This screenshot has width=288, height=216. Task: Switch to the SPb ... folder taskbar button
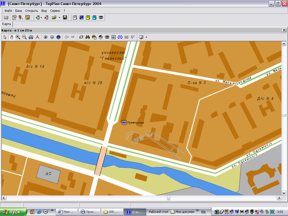112,212
